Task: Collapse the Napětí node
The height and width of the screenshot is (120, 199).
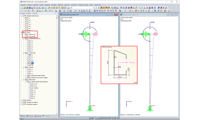Action: [24, 67]
